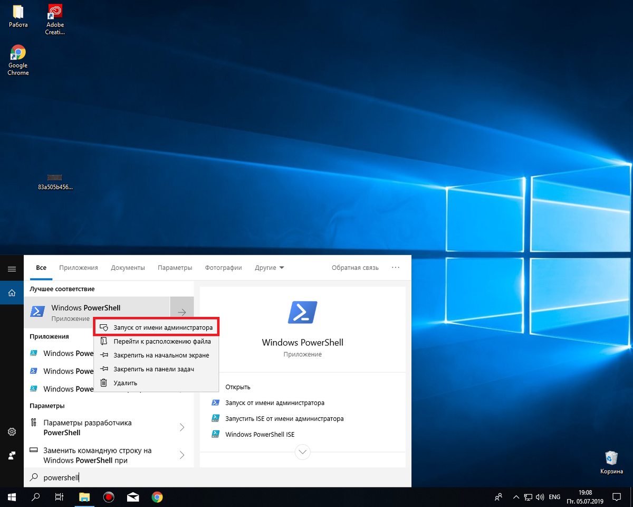Switch to the Параметры tab
The height and width of the screenshot is (507, 633).
click(x=175, y=268)
